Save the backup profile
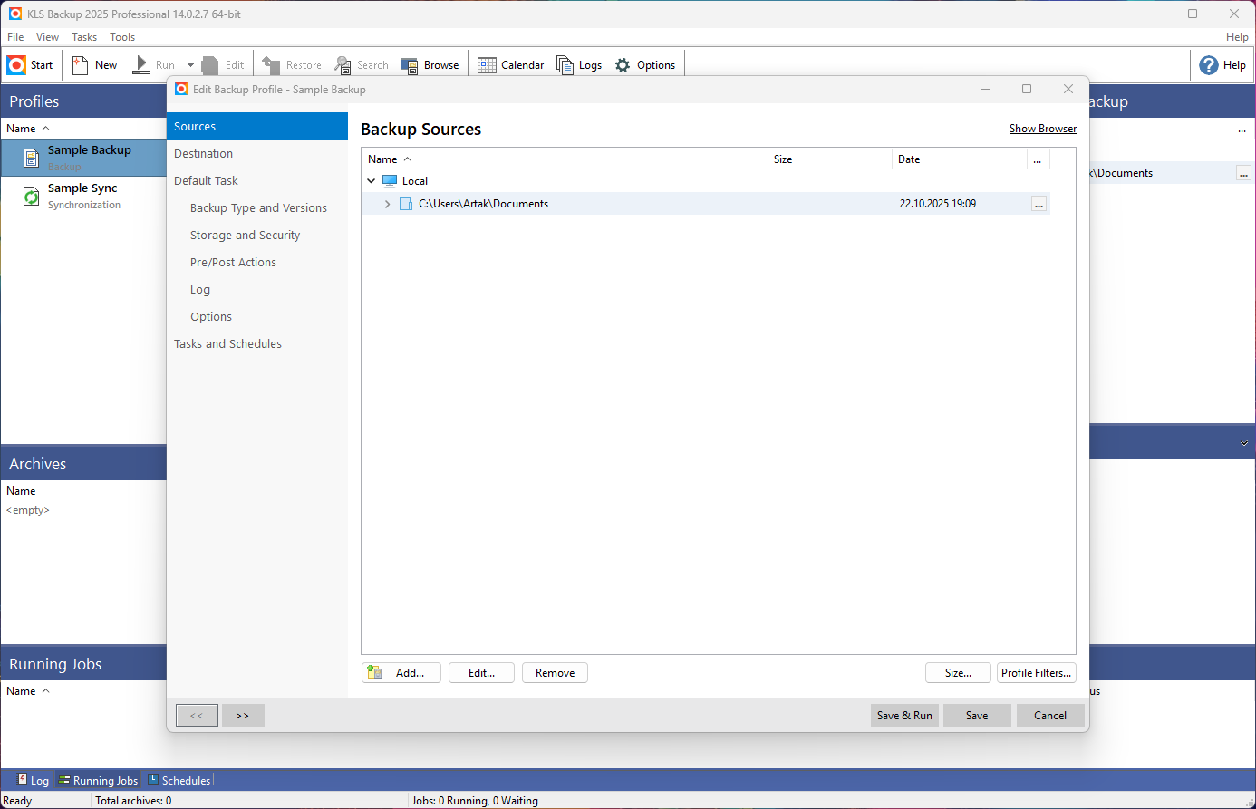Viewport: 1256px width, 809px height. (977, 715)
